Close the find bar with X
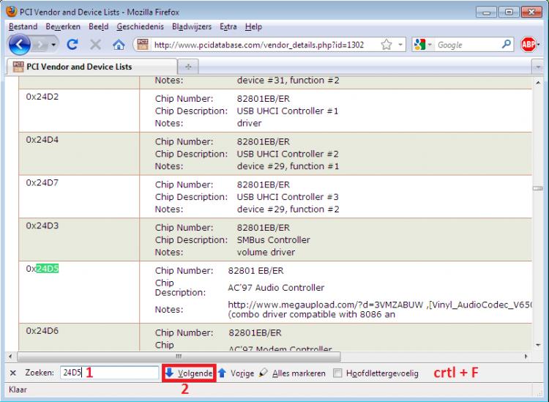This screenshot has height=402, width=549. click(x=13, y=373)
